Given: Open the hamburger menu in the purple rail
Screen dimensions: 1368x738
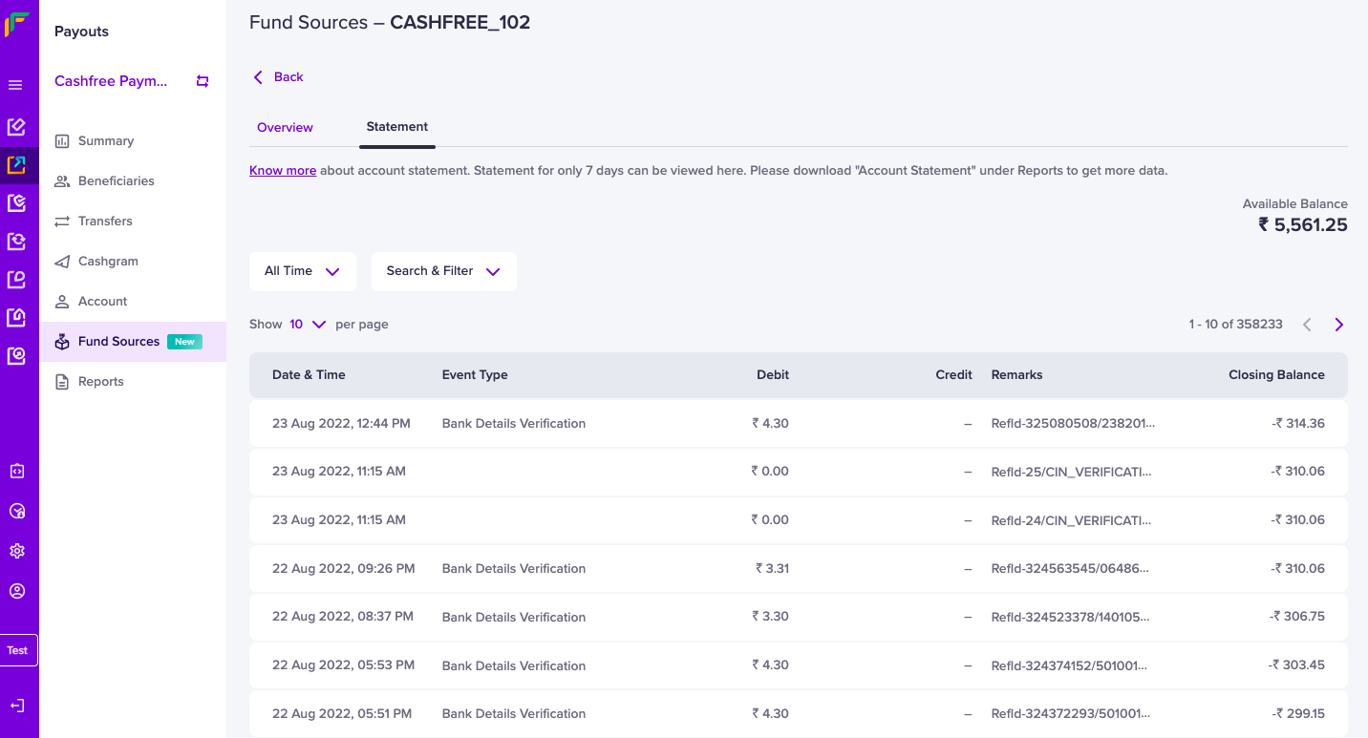Looking at the screenshot, I should pyautogui.click(x=15, y=85).
